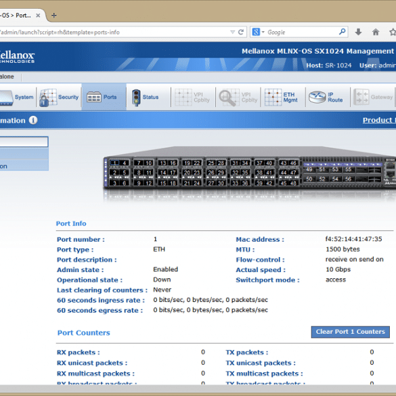Go to browser home page icon
This screenshot has width=396, height=396.
click(376, 32)
